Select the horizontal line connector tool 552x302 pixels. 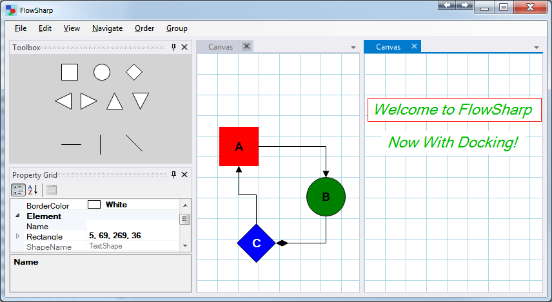tap(71, 145)
